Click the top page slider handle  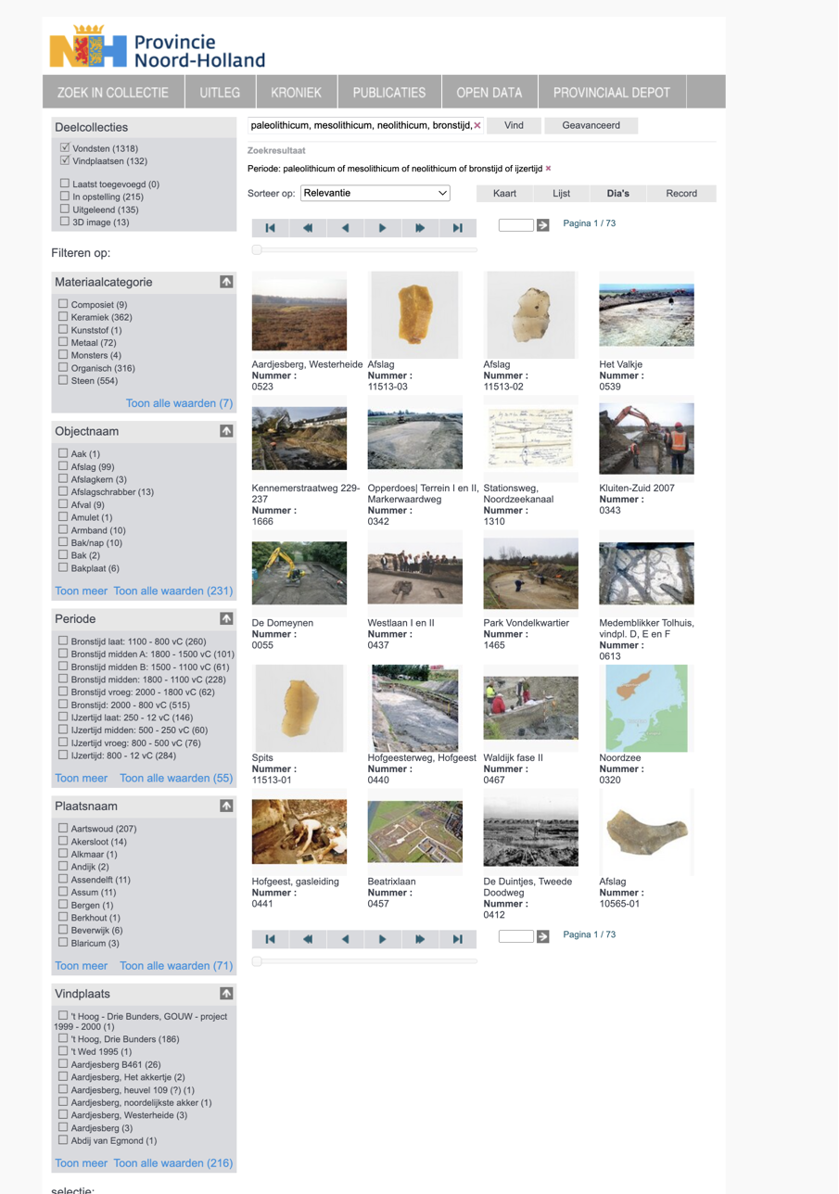[257, 249]
